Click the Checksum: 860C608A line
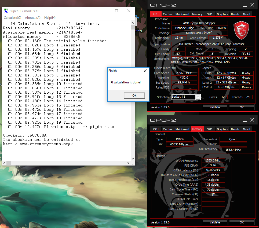 point(25,135)
